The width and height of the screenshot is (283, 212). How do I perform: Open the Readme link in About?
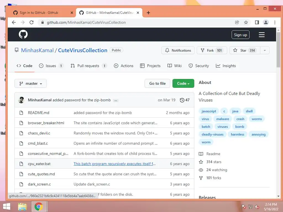[209, 154]
